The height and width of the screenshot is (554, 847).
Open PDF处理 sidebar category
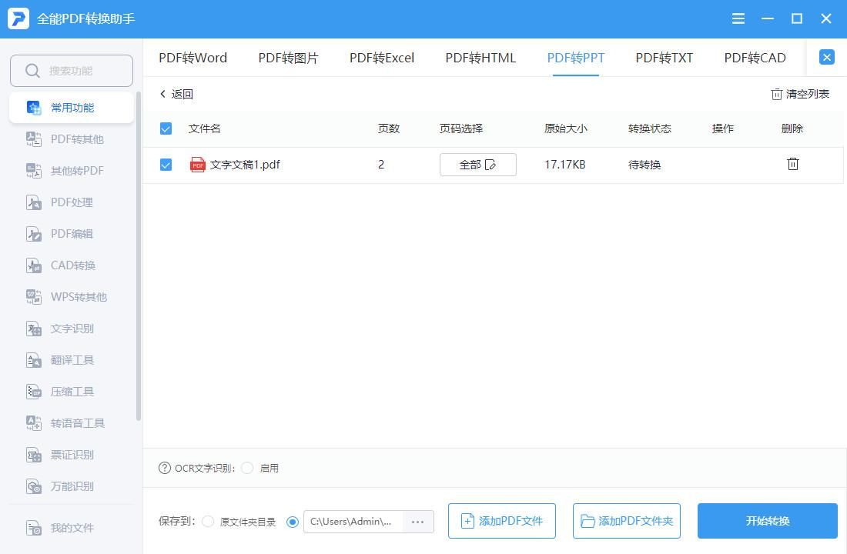(72, 202)
